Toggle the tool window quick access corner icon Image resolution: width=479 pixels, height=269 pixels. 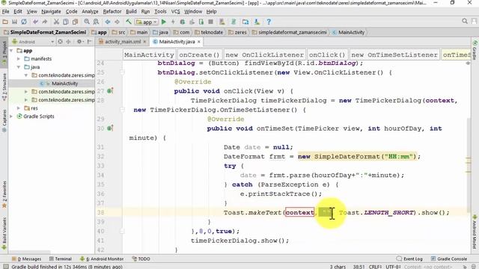[5, 266]
